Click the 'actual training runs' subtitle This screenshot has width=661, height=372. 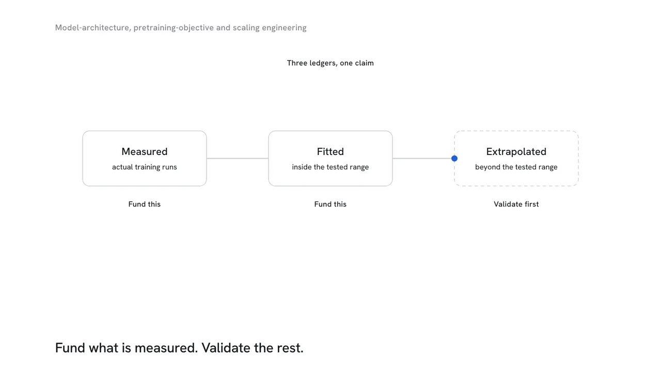pyautogui.click(x=145, y=167)
